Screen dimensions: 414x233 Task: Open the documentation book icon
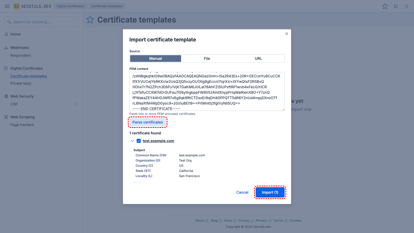click(x=396, y=6)
